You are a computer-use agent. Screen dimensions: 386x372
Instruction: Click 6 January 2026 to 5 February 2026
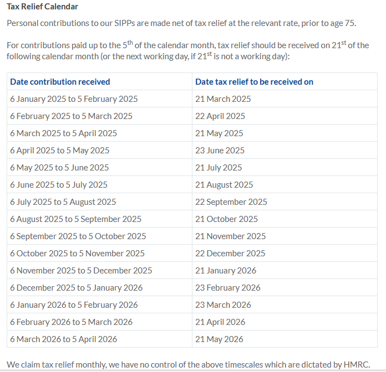pos(74,304)
